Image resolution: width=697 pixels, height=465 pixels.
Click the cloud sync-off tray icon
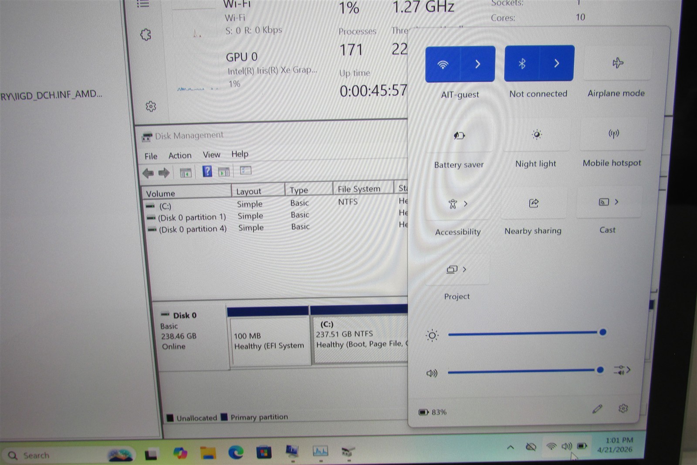coord(531,447)
